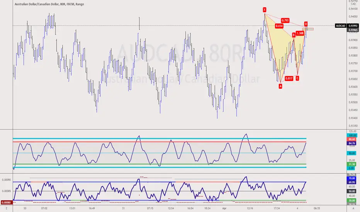The width and height of the screenshot is (360, 212).
Task: Click the 'Apr' date label on time axis
Action: coord(224,208)
